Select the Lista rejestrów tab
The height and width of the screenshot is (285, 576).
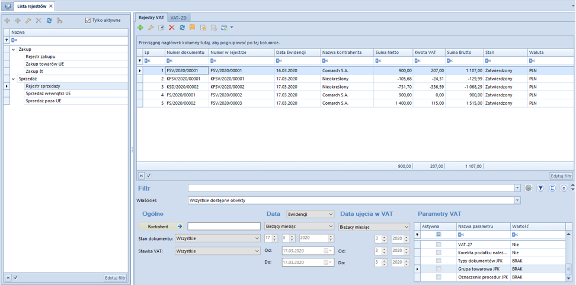(32, 6)
